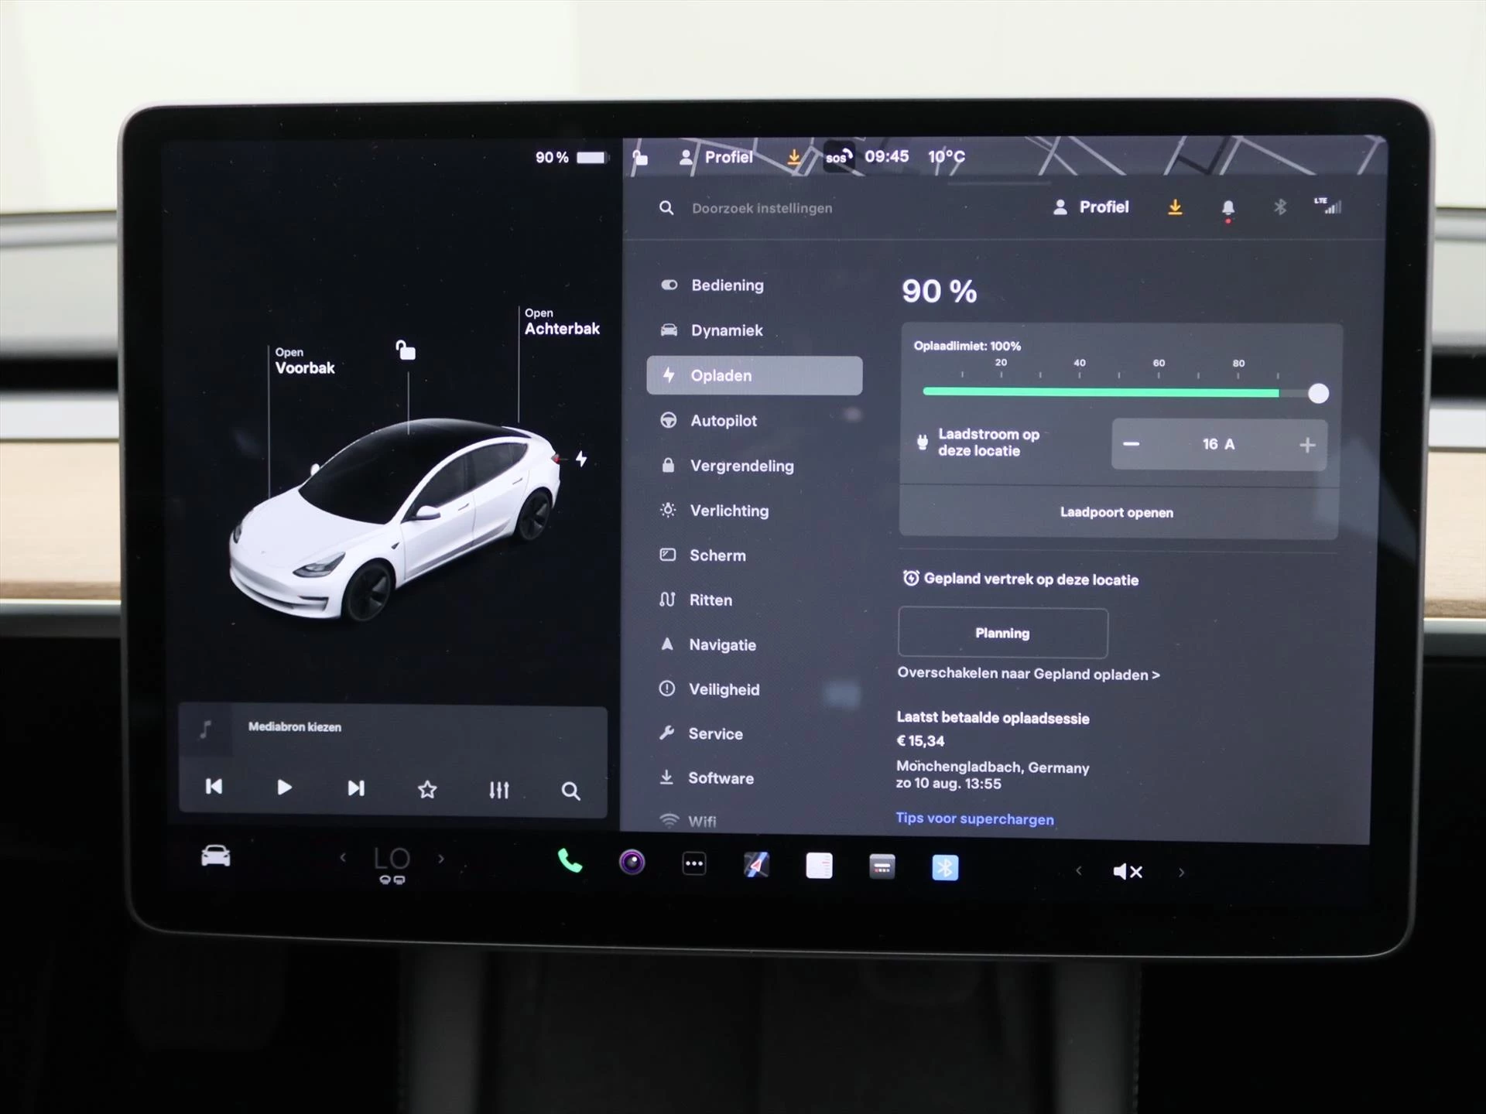Expand the next media source with right chevron
Viewport: 1486px width, 1114px height.
[441, 859]
